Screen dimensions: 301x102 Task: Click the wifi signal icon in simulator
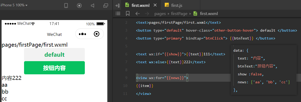tap(33, 24)
